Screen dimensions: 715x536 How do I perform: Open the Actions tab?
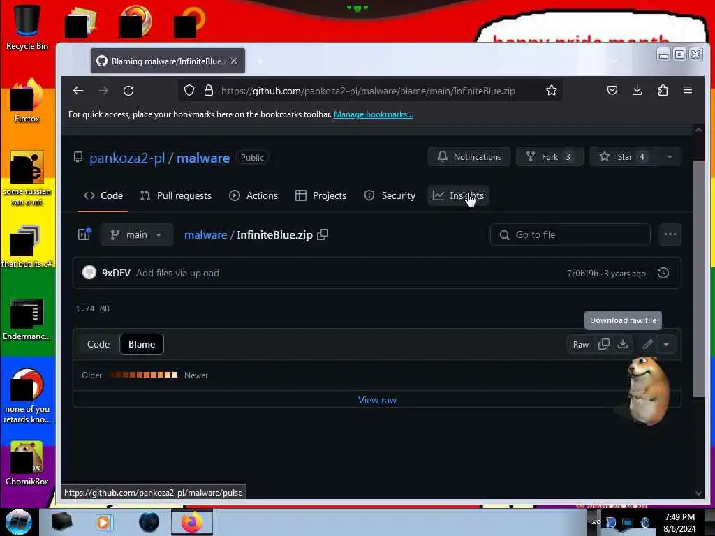(253, 195)
